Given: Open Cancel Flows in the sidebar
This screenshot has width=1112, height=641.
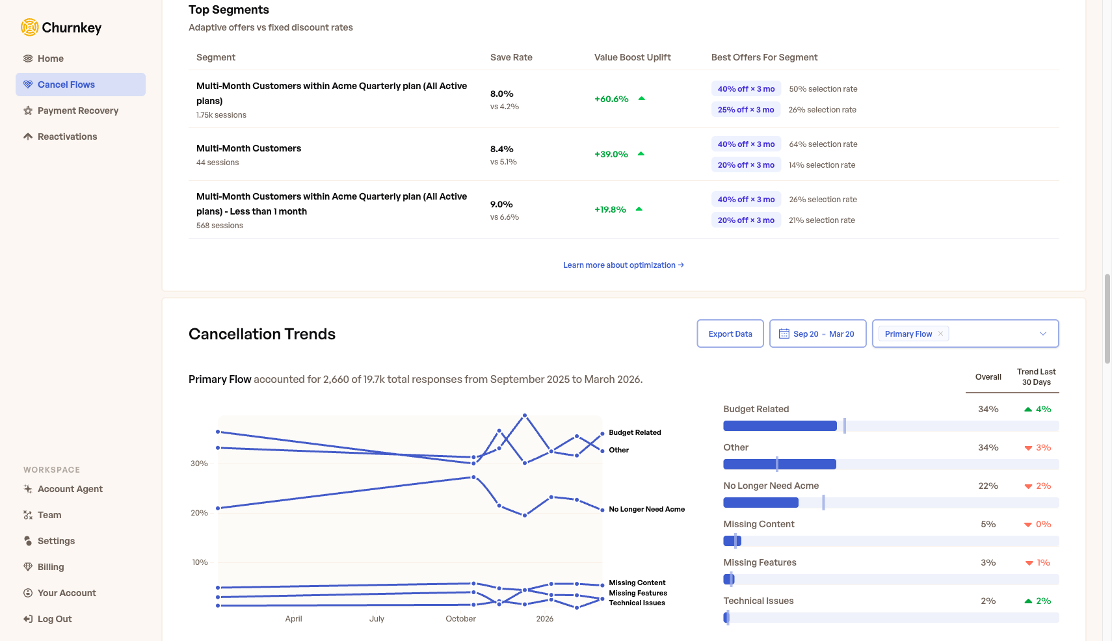Looking at the screenshot, I should tap(66, 85).
